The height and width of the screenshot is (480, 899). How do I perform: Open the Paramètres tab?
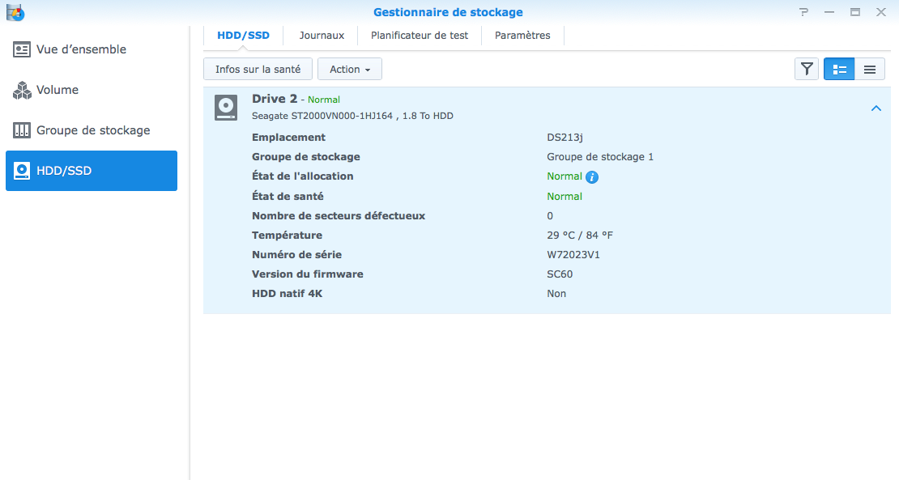tap(522, 36)
